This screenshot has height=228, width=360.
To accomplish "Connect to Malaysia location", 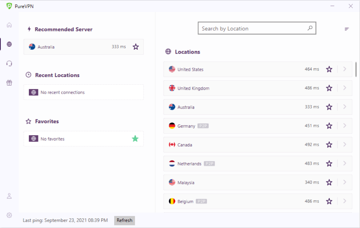I will [x=258, y=182].
